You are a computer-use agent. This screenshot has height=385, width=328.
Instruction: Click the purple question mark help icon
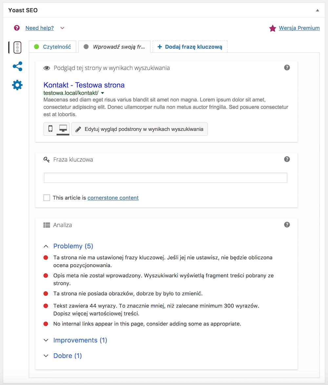17,28
